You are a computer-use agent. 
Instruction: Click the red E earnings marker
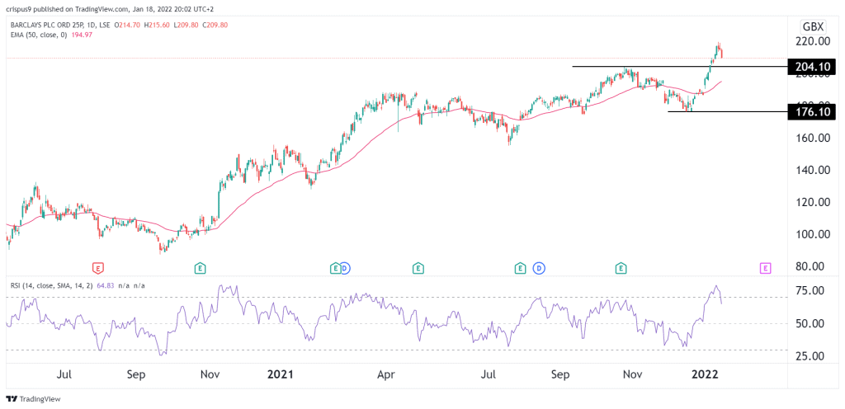pos(98,267)
